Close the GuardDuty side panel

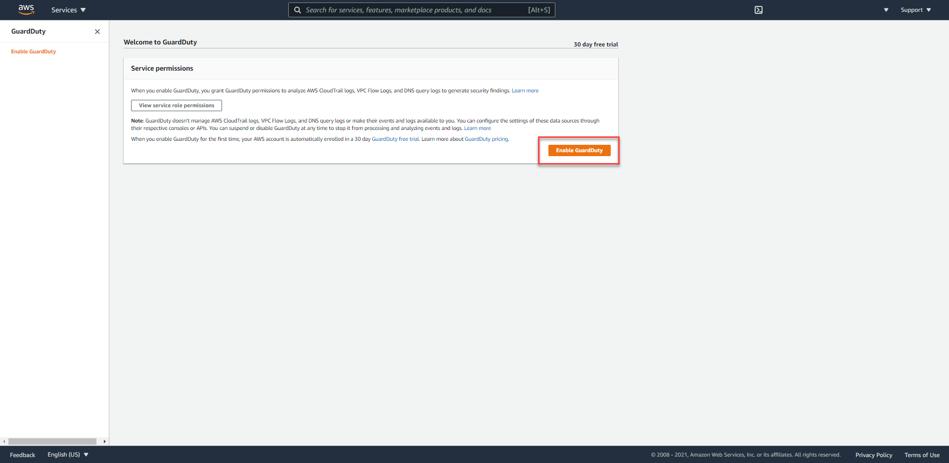(x=97, y=32)
